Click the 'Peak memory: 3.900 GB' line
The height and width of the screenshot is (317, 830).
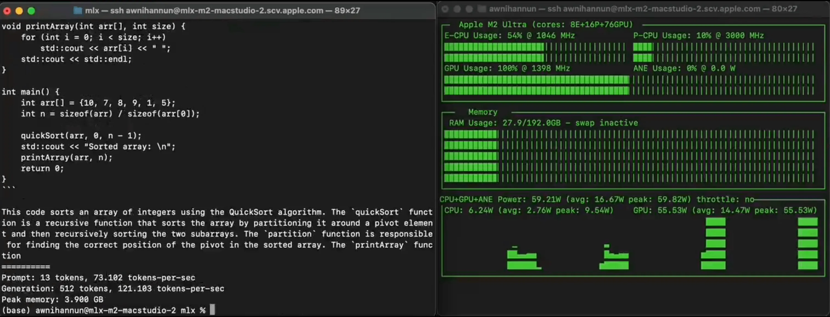[x=52, y=299]
